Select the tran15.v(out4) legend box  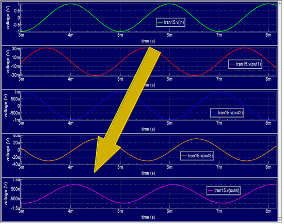coord(224,190)
